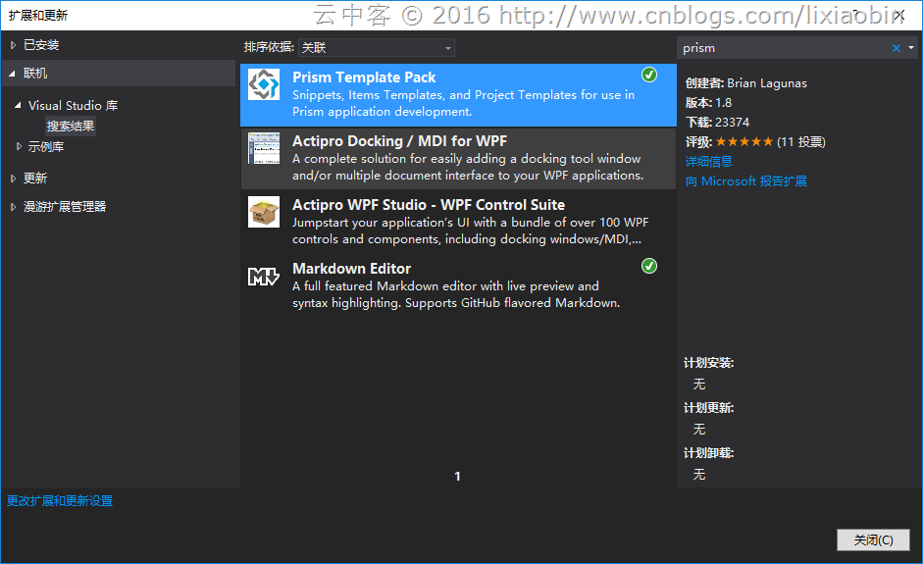The image size is (923, 564).
Task: Click the 排序依据 label
Action: (269, 47)
